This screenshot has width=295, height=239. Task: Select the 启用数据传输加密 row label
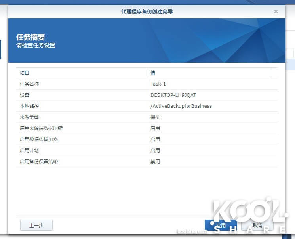coord(39,140)
